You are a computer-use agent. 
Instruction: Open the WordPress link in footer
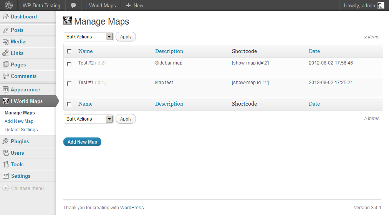point(132,208)
